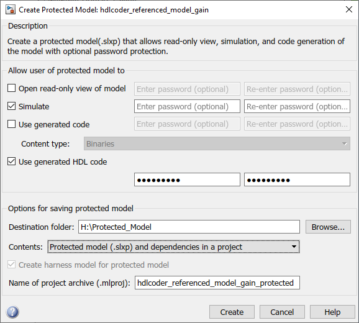Screen dimensions: 359x323
Task: Select the HDL code password field
Action: [188, 180]
